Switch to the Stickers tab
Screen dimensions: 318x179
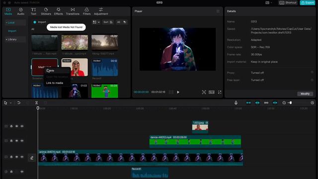(x=46, y=11)
